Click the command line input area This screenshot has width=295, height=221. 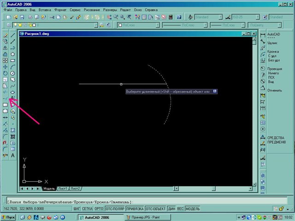click(x=147, y=202)
